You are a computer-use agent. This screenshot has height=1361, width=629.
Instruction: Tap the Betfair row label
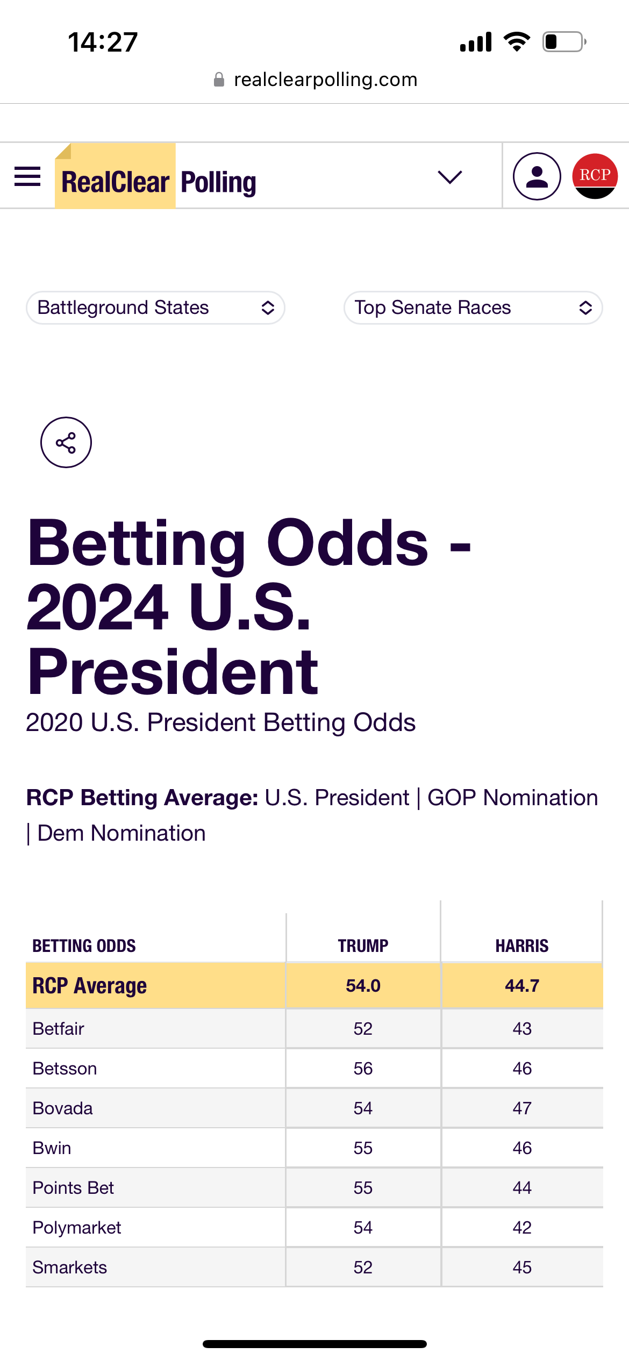pos(59,1028)
